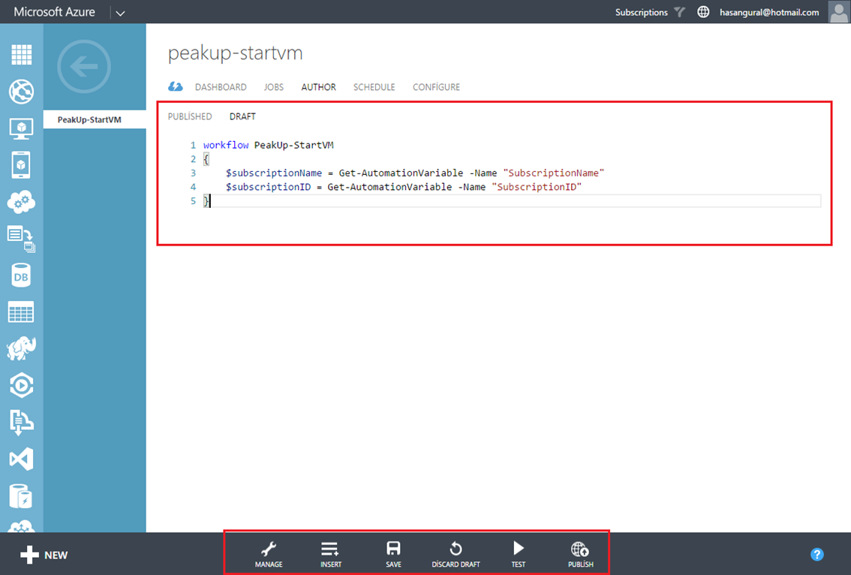Discard the draft runbook
The height and width of the screenshot is (575, 851).
pyautogui.click(x=456, y=555)
